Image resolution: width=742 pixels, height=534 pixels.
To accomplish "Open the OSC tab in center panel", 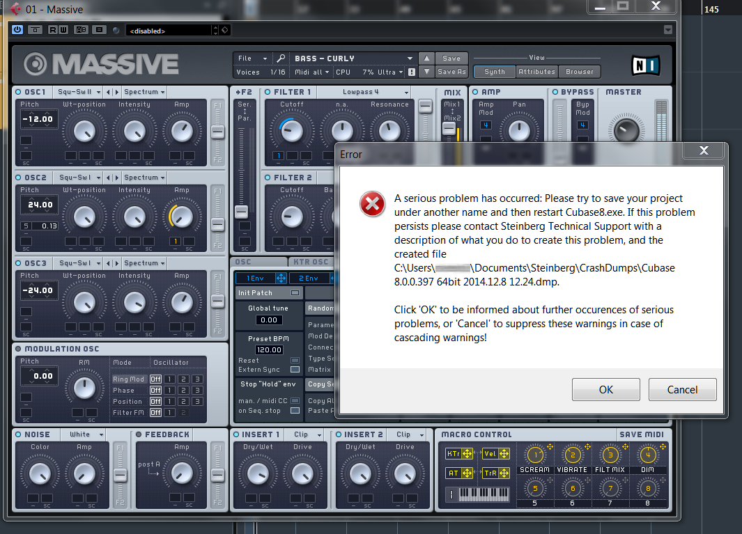I will click(x=259, y=262).
